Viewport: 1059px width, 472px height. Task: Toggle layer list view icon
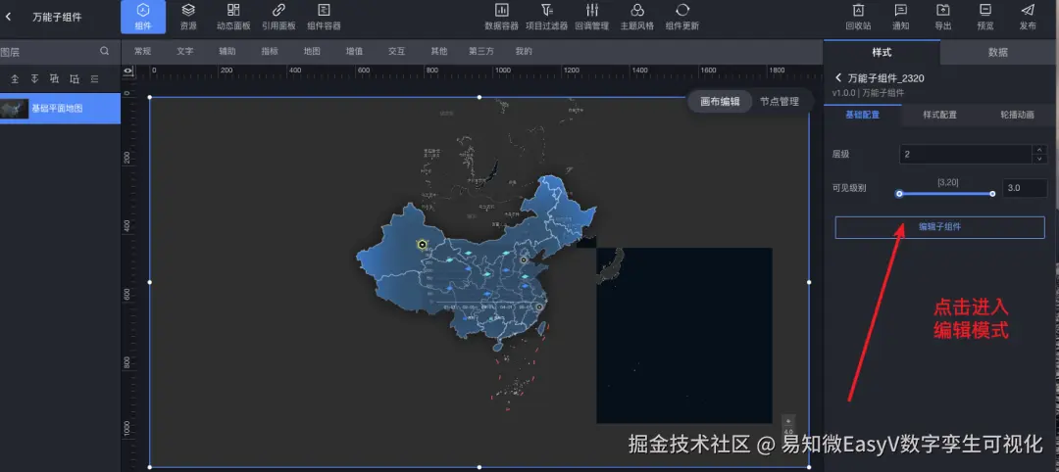pos(94,79)
